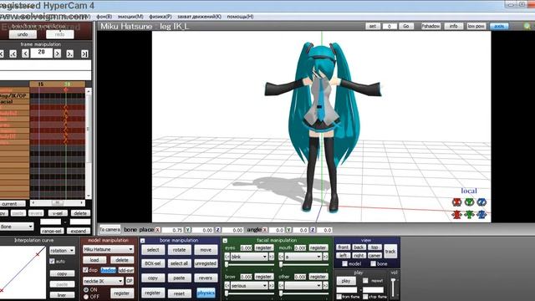The height and width of the screenshot is (301, 535).
Task: Go to next frame with single right arrow
Action: [x=58, y=54]
